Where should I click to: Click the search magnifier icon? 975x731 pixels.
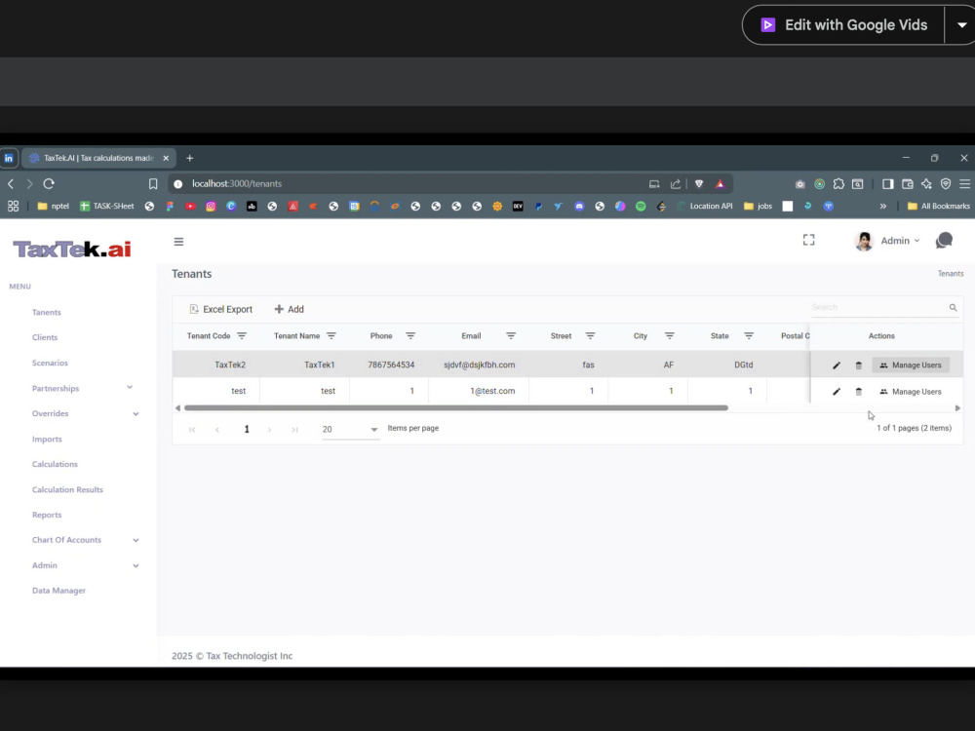point(953,307)
